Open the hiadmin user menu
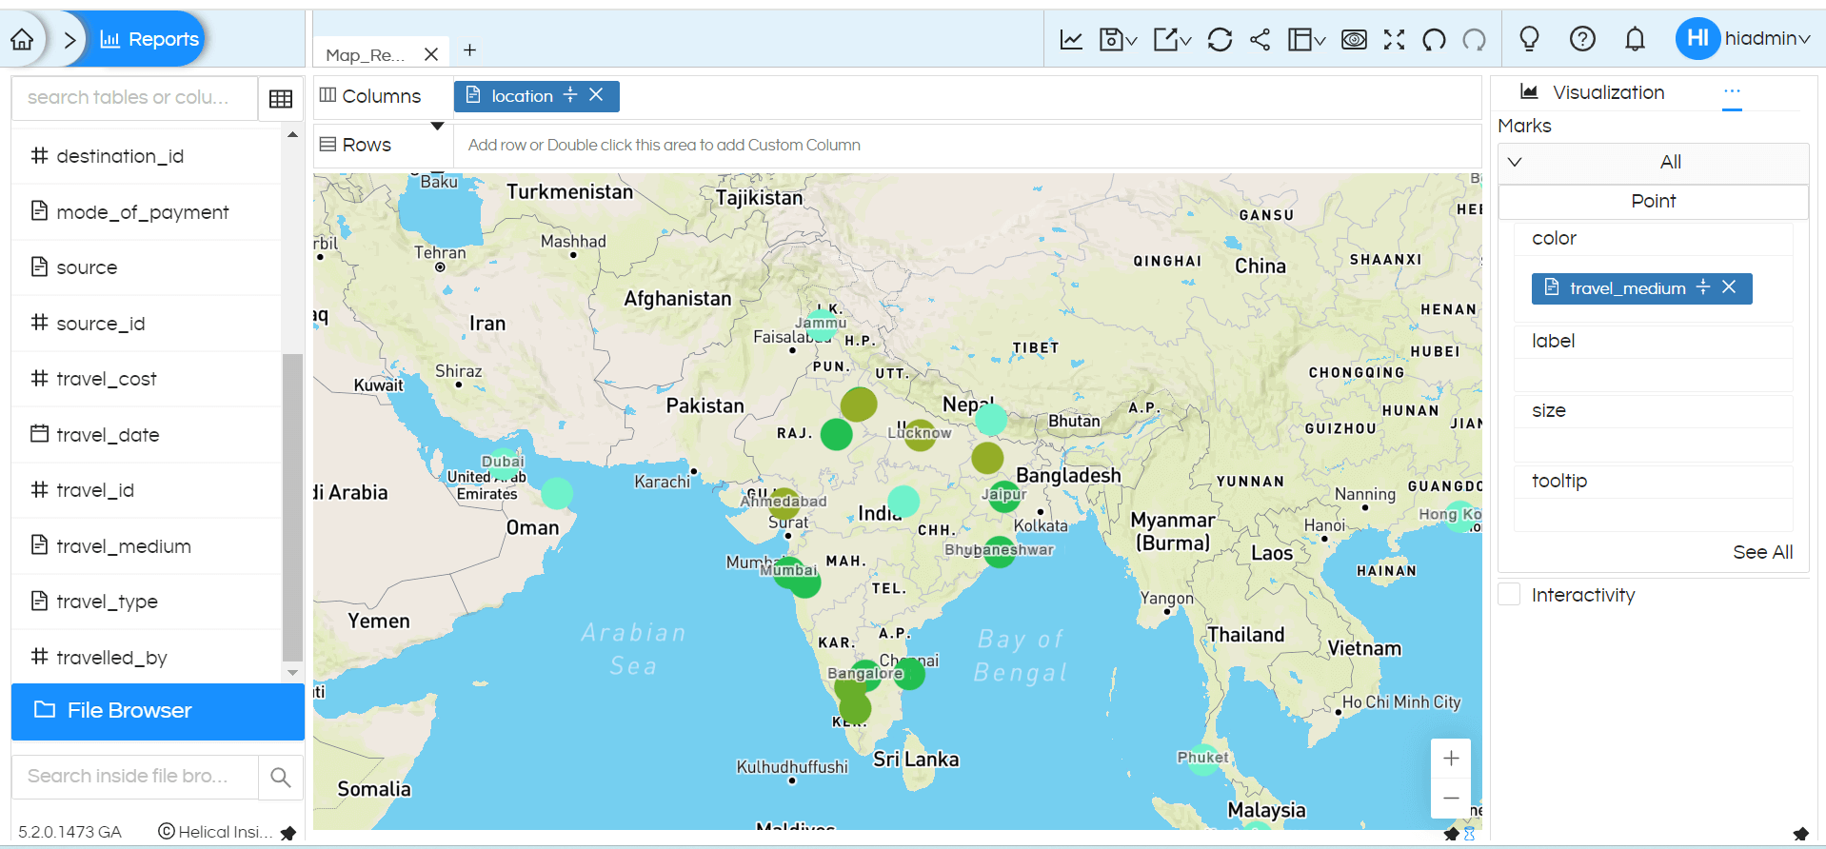This screenshot has height=849, width=1826. (1742, 38)
